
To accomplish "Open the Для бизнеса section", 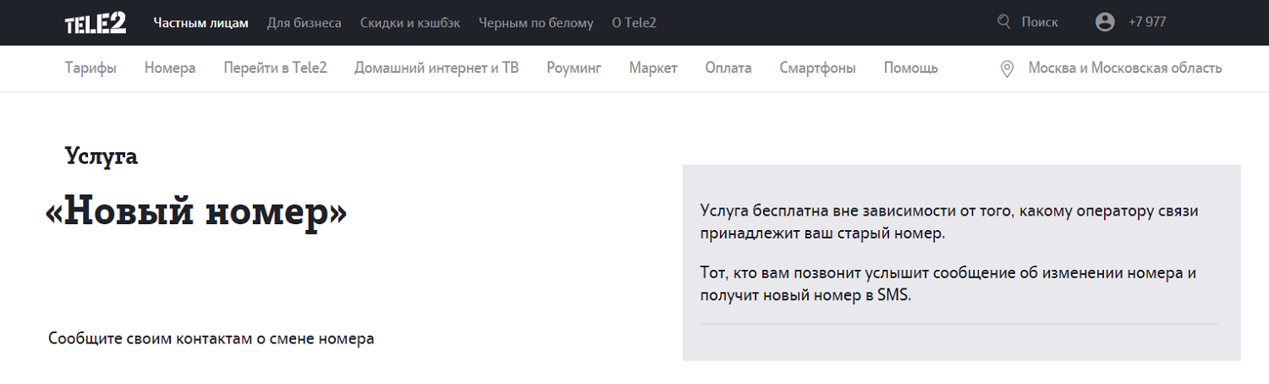I will (x=305, y=23).
